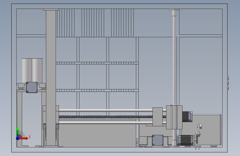Select the top cap of the tall column
The width and height of the screenshot is (240, 156).
pos(51,9)
